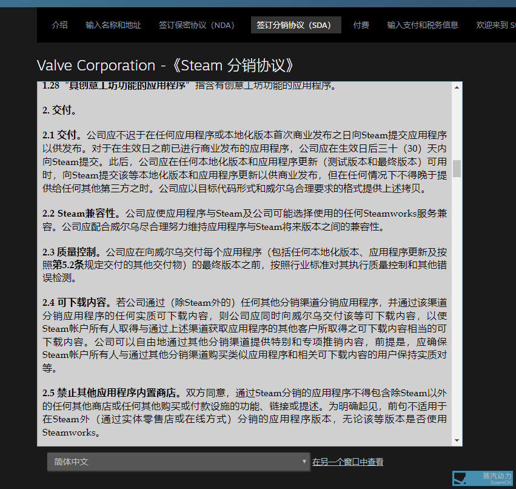Click the section title 2.1 交付。
This screenshot has width=516, height=489.
[62, 135]
